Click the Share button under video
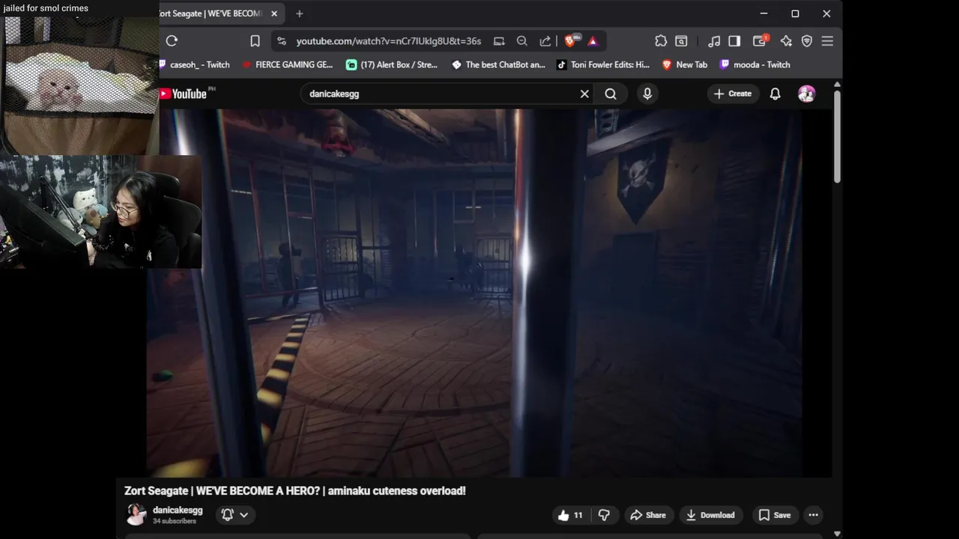This screenshot has width=959, height=539. [648, 515]
